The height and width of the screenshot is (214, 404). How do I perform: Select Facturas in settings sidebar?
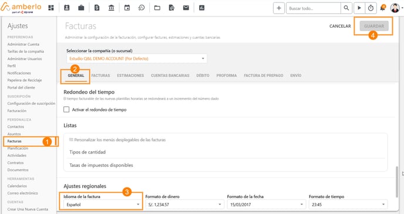coord(15,141)
